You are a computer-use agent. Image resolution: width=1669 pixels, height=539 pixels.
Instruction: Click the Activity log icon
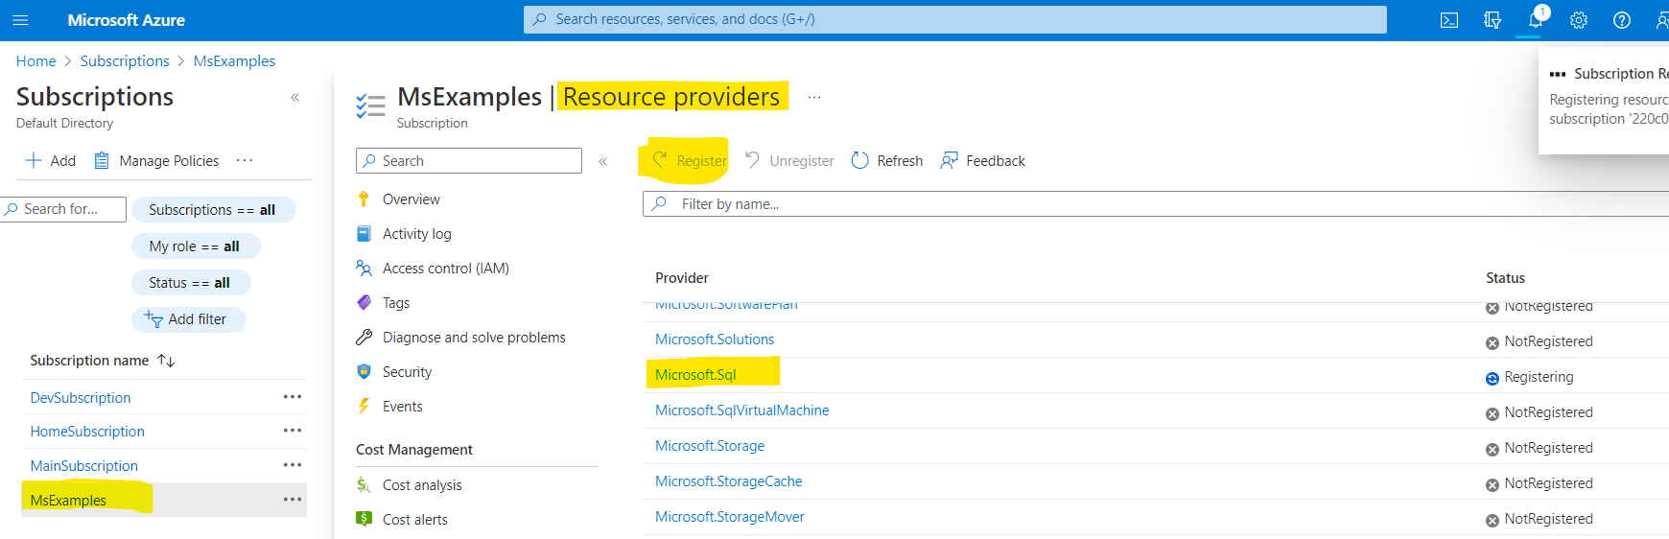(364, 234)
